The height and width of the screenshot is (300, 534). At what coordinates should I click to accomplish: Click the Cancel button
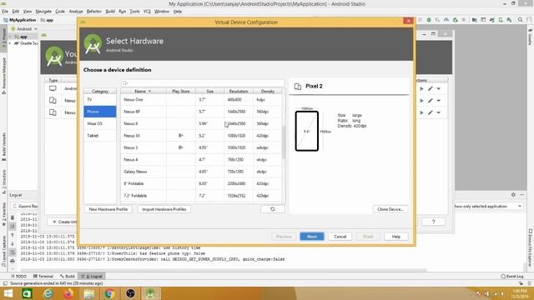click(x=340, y=237)
